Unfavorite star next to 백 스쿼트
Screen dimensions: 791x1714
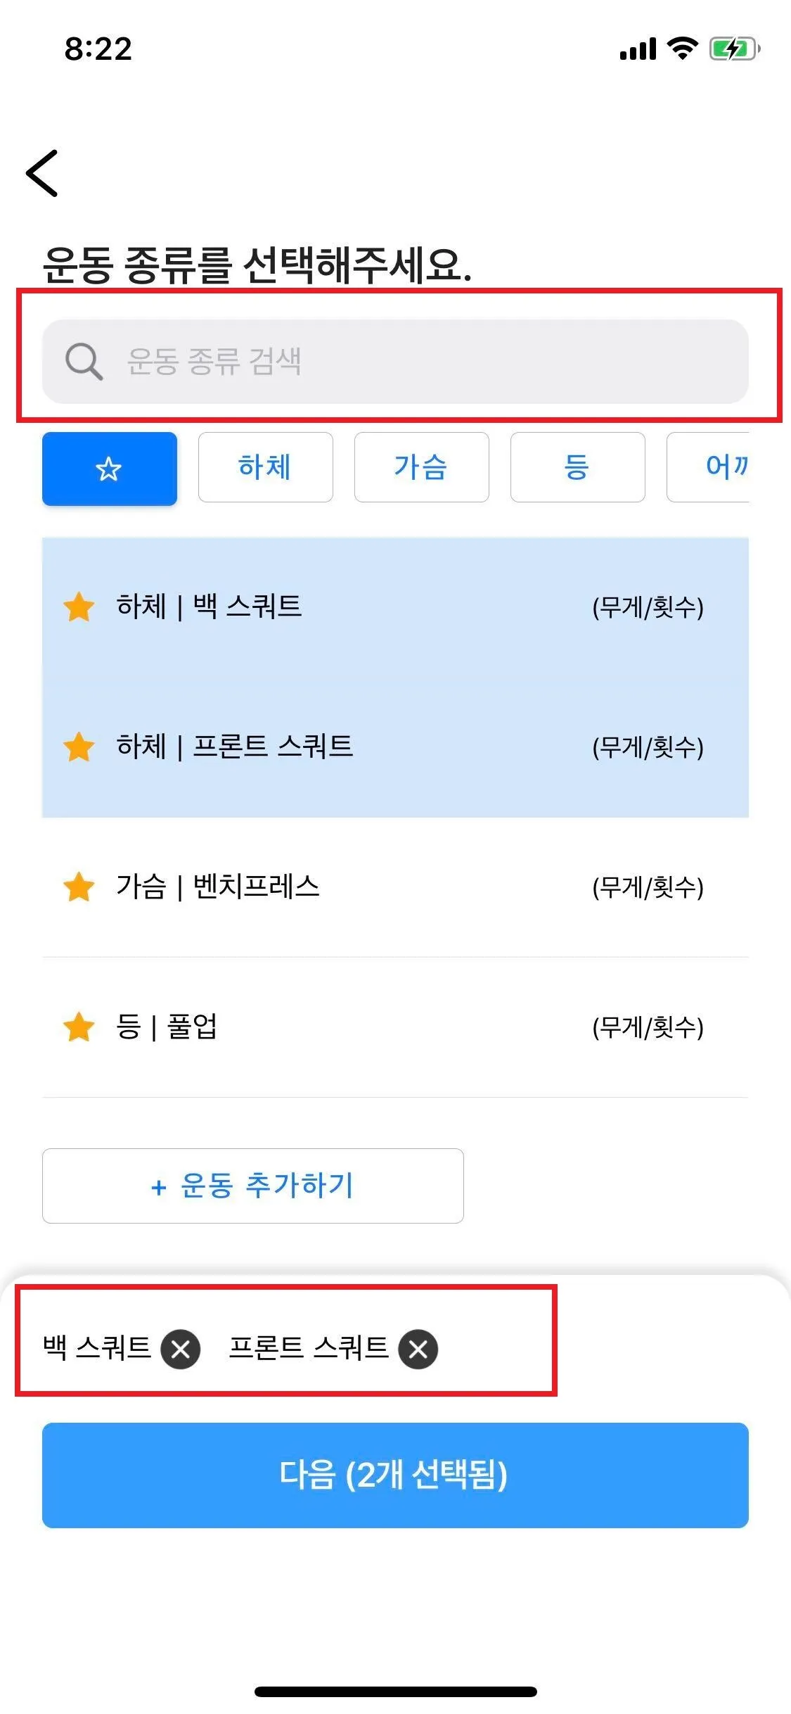point(79,607)
